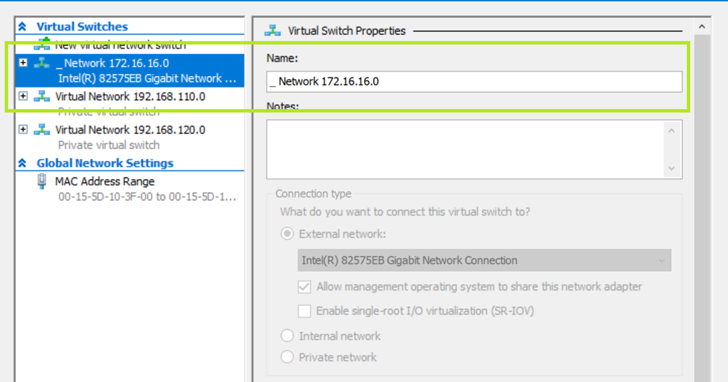Enable single-root I/O virtualization (SR-IOV) checkbox
Screen dimensions: 728x382
pyautogui.click(x=304, y=311)
